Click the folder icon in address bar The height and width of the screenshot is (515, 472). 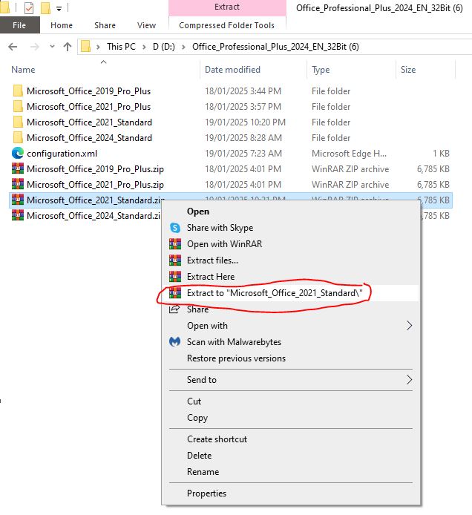(x=86, y=46)
